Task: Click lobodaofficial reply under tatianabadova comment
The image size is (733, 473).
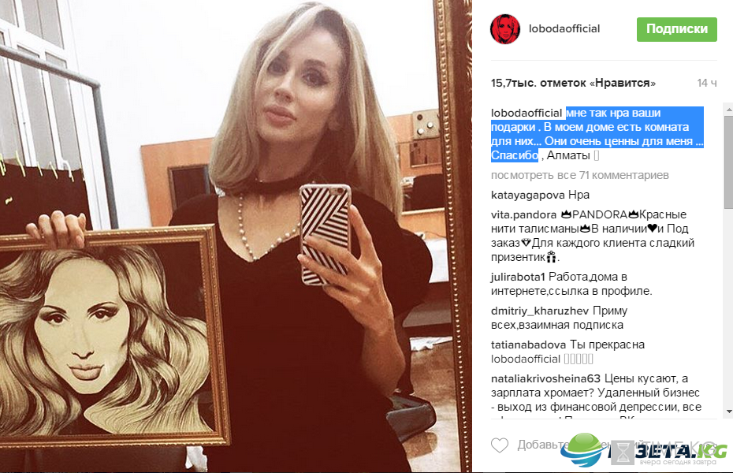Action: pyautogui.click(x=526, y=359)
